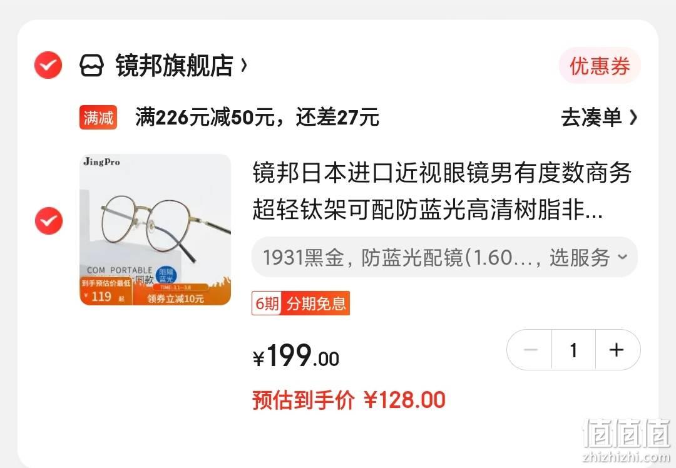Tap the 预估到手价 ¥128.00 estimate
The width and height of the screenshot is (676, 468).
[x=349, y=400]
